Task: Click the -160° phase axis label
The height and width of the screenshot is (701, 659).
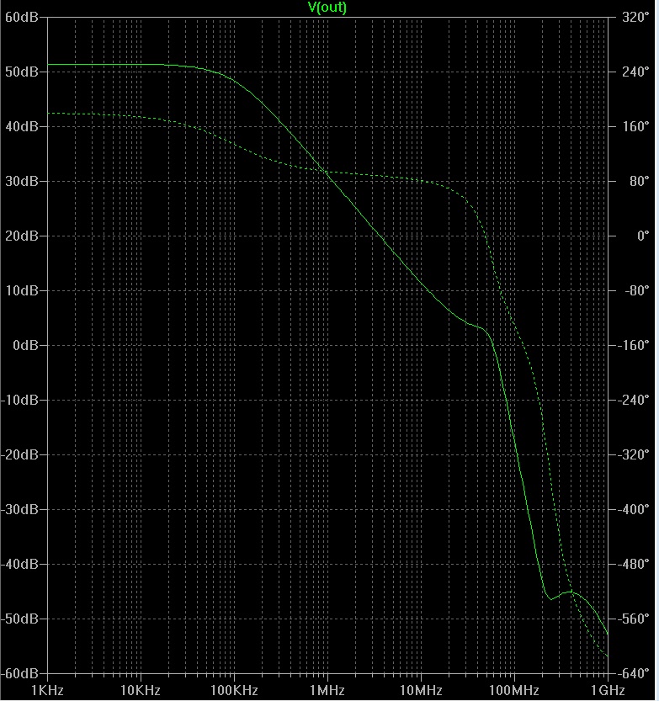Action: click(x=634, y=346)
